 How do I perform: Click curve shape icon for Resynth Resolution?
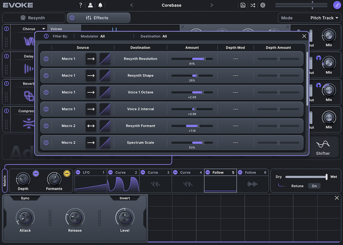[x=105, y=59]
